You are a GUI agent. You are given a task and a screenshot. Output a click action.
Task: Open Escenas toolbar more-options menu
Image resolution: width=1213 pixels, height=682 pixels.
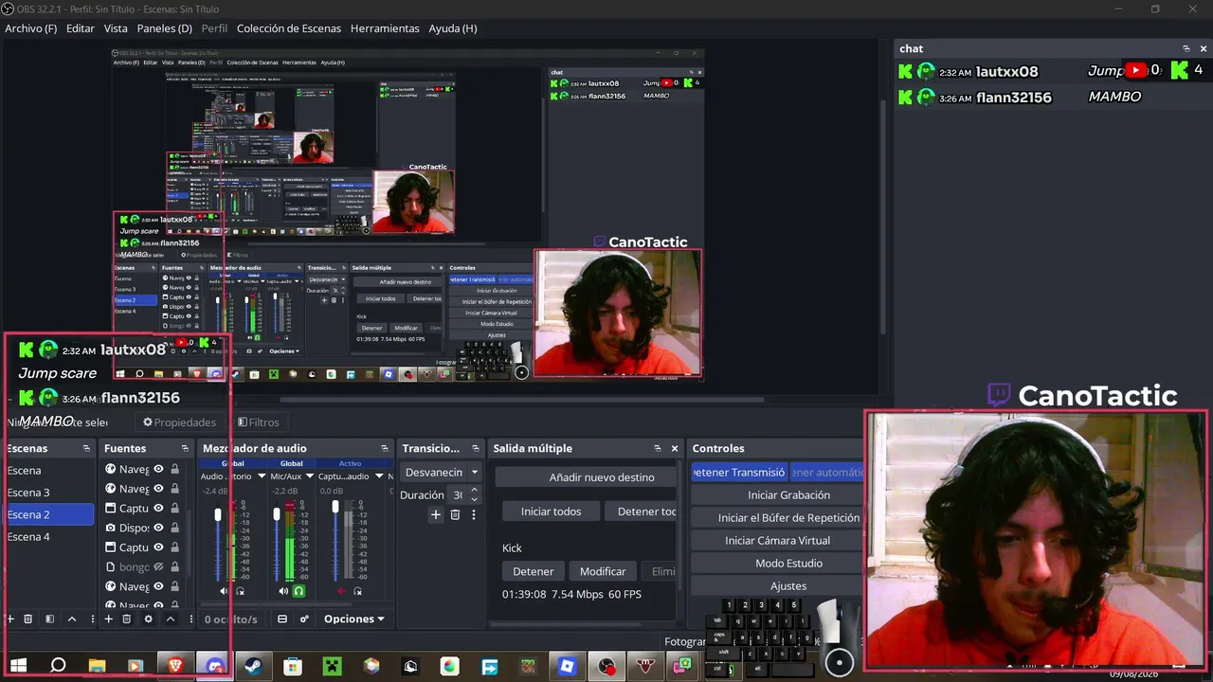point(92,619)
